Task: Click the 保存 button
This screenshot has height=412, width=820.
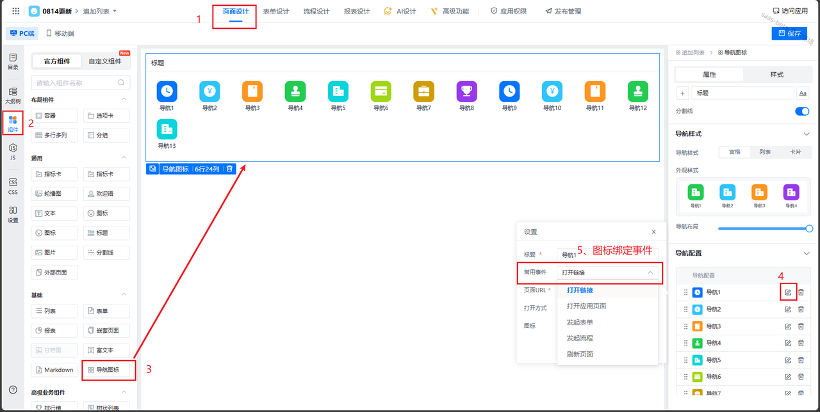Action: [x=789, y=33]
